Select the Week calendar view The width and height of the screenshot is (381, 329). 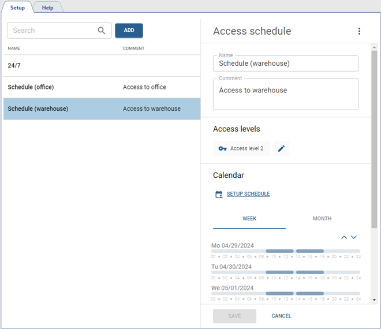[249, 219]
